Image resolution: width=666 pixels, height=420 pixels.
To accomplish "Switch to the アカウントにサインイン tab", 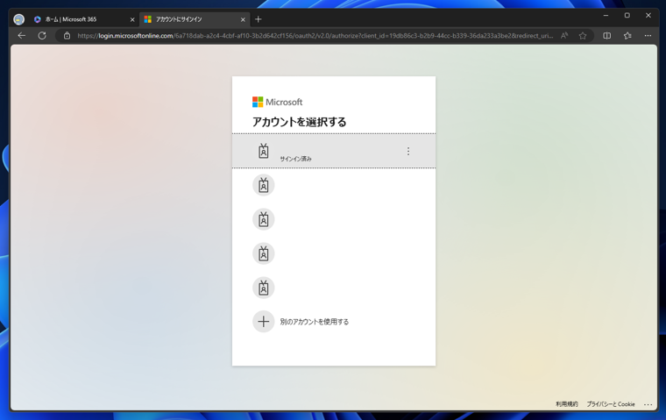I will (x=195, y=19).
